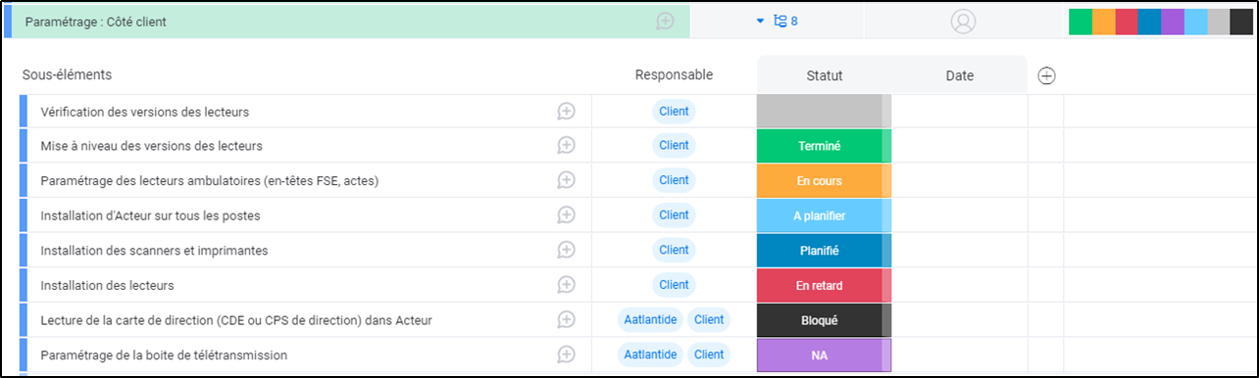Click the add column plus icon

click(x=1046, y=75)
